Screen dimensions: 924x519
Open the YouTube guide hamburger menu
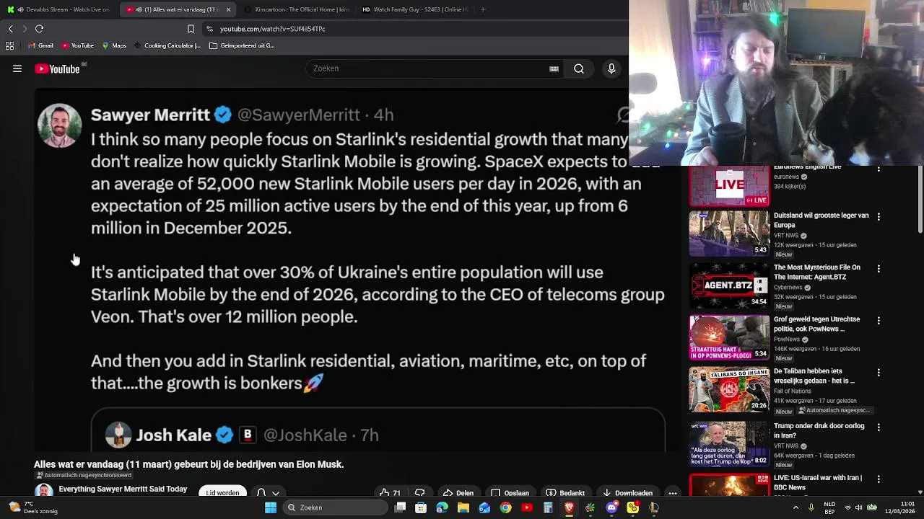click(17, 68)
